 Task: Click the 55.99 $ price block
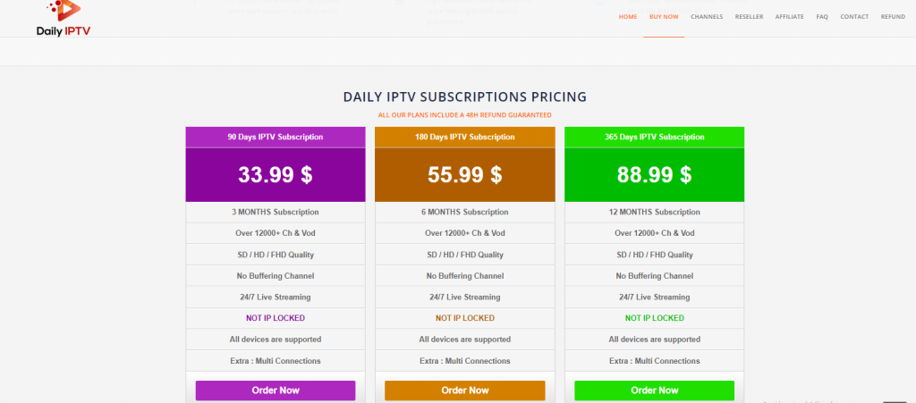[x=465, y=175]
